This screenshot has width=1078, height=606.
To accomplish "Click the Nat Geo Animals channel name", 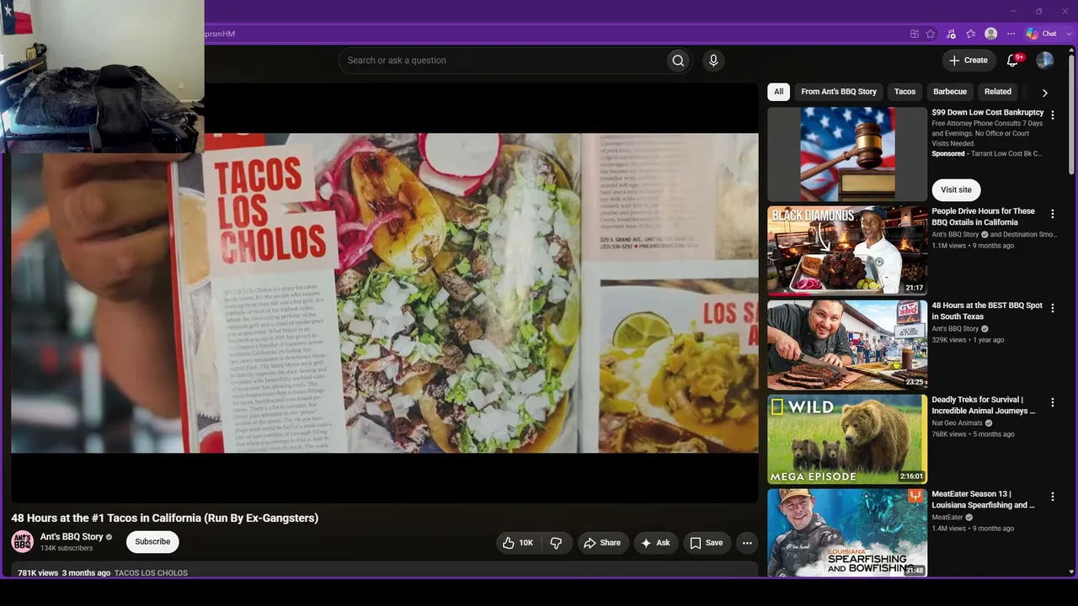I will pyautogui.click(x=957, y=423).
